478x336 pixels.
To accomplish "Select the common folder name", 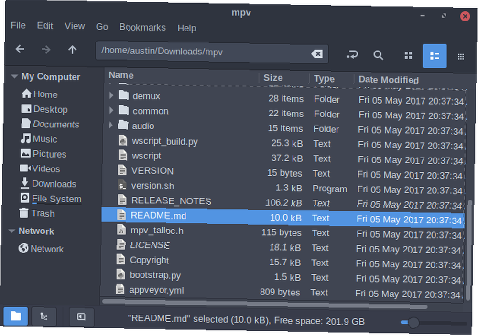I will (150, 111).
